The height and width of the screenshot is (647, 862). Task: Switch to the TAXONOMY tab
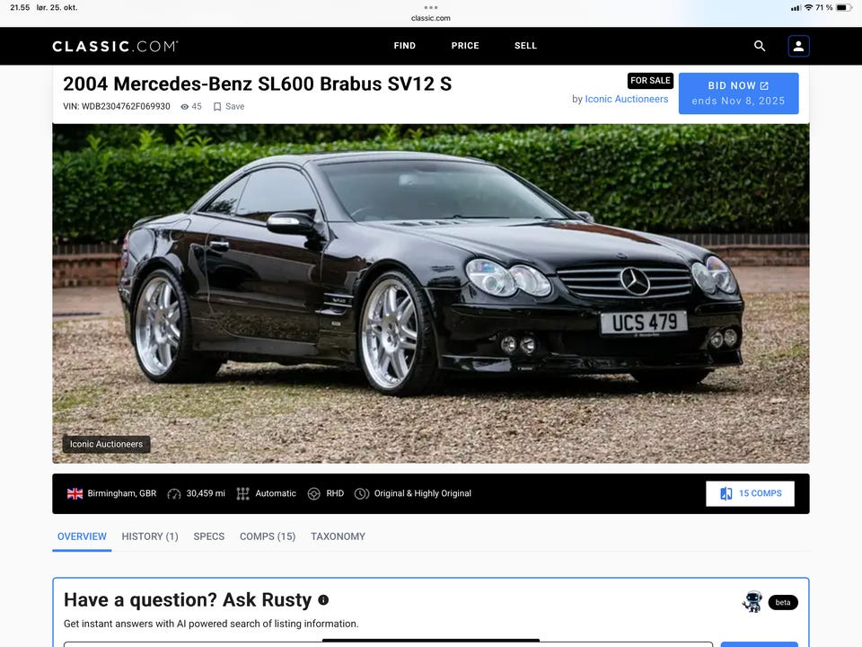(x=338, y=536)
